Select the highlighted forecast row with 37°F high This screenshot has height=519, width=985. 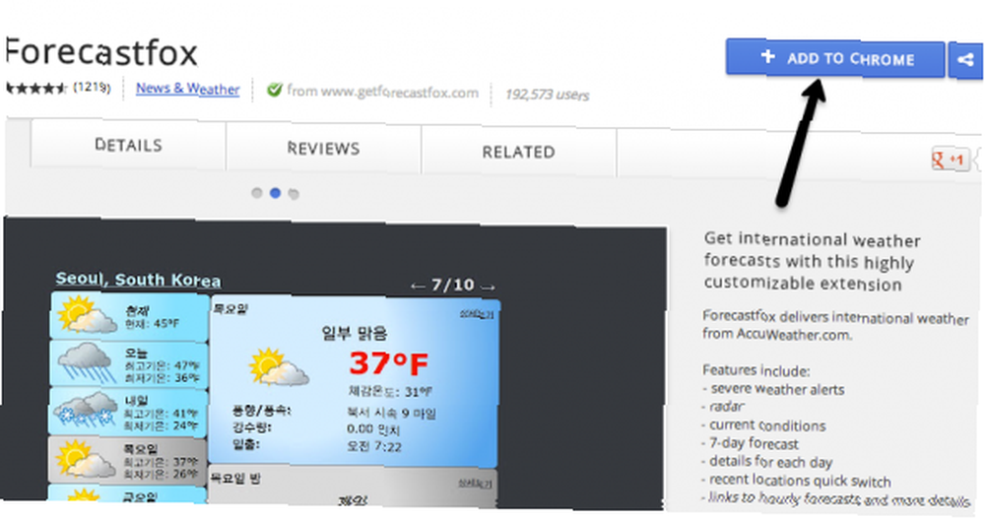coord(127,461)
